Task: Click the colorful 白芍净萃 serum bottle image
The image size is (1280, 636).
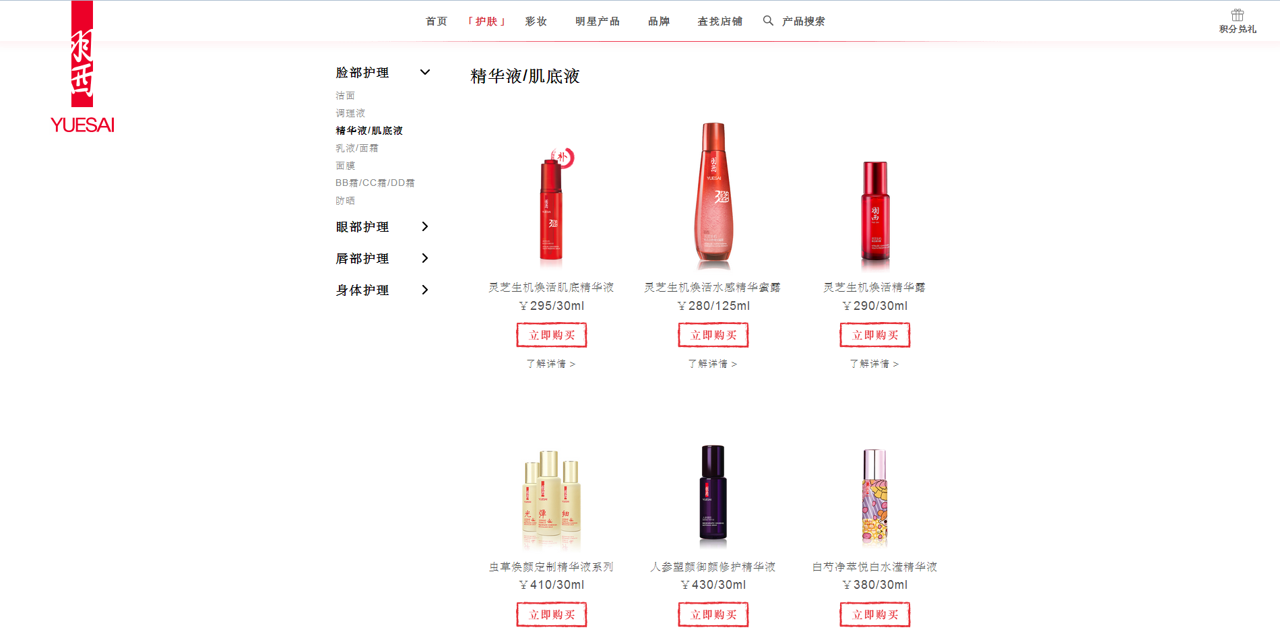Action: tap(874, 497)
